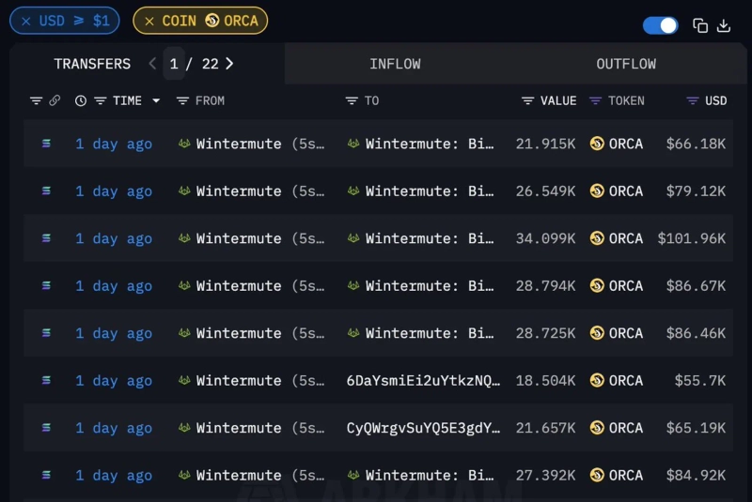Click the filter icon next to FROM
The image size is (752, 502).
[183, 100]
